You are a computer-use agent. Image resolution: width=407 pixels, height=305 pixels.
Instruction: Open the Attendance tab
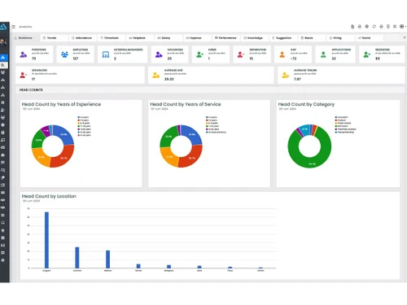(82, 37)
